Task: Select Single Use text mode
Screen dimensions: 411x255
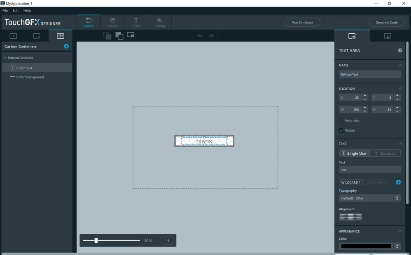Action: point(355,153)
